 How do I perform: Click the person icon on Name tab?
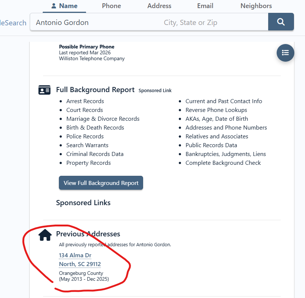click(x=54, y=6)
